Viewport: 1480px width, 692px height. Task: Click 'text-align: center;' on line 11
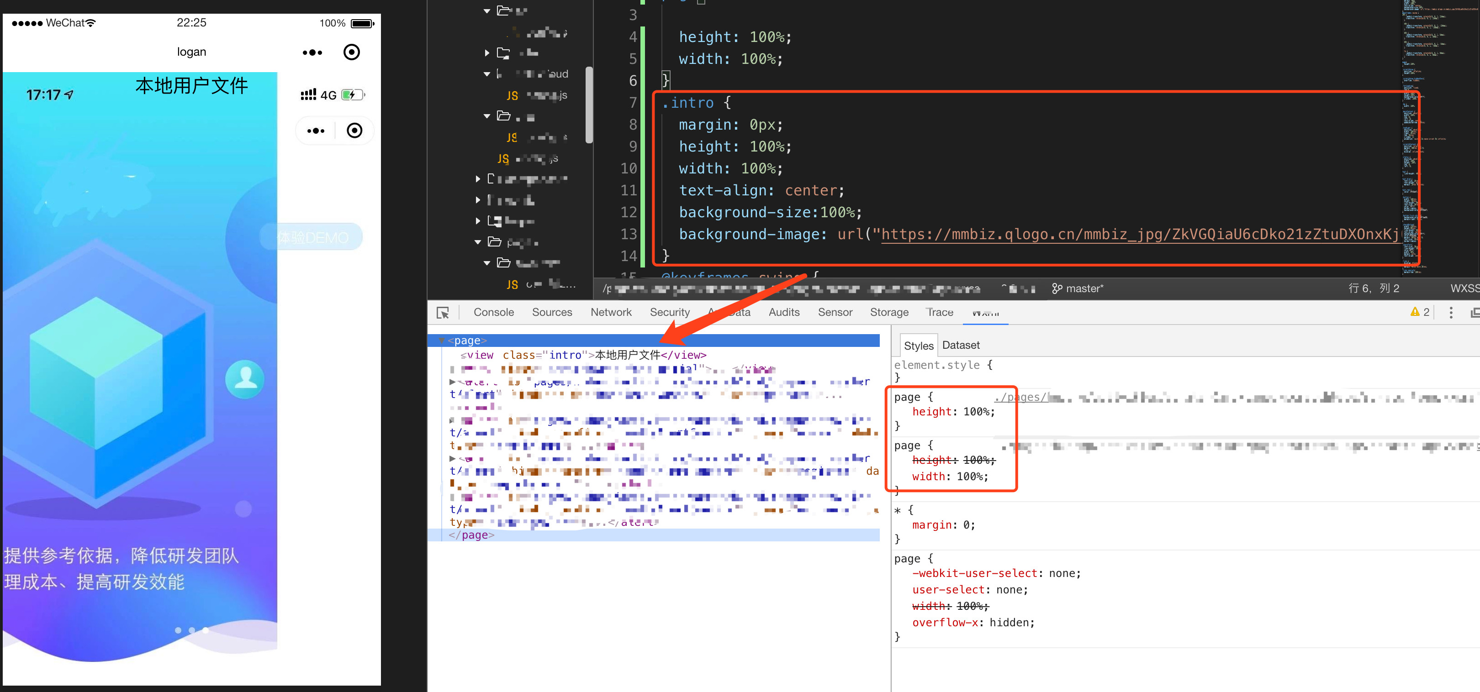pyautogui.click(x=761, y=191)
